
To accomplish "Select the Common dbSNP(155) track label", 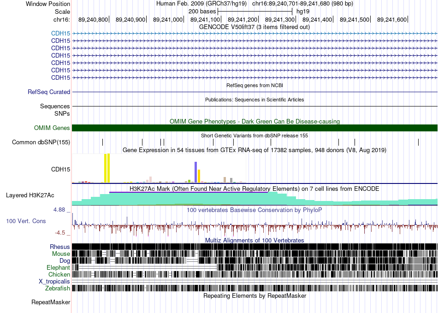I will pyautogui.click(x=41, y=142).
